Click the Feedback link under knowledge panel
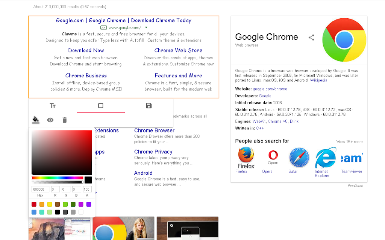 coord(355,186)
